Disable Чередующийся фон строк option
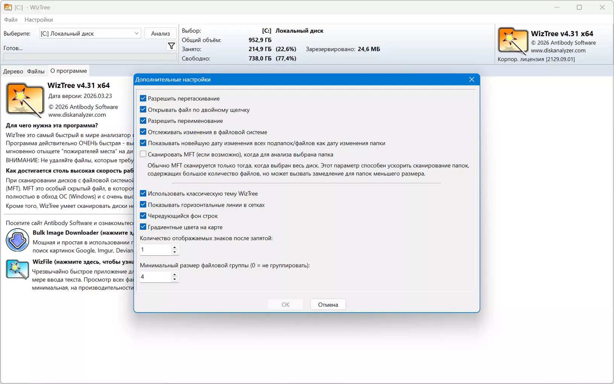Viewport: 614px width, 384px height. [143, 216]
